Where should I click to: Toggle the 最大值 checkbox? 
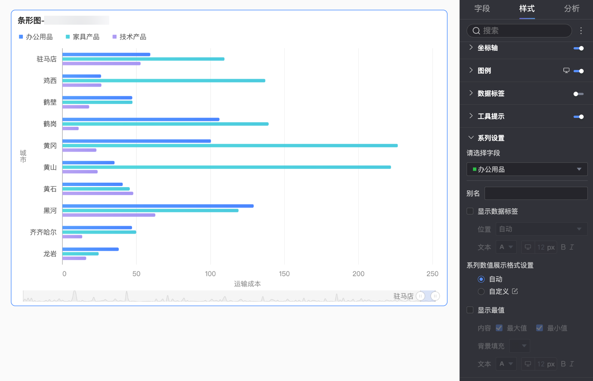point(499,328)
